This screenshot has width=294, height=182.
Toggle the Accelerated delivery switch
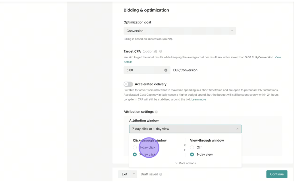[128, 84]
